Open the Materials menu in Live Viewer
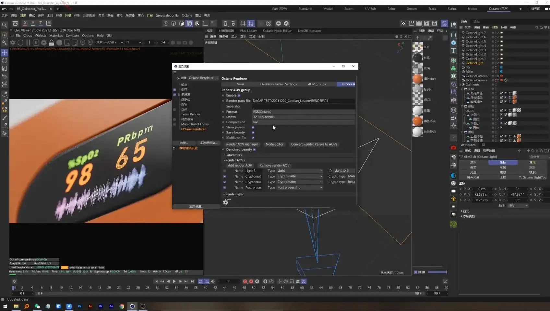Viewport: 550px width, 311px height. click(56, 36)
